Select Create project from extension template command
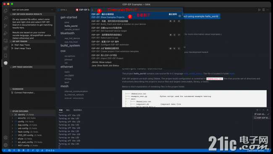 pos(136,50)
